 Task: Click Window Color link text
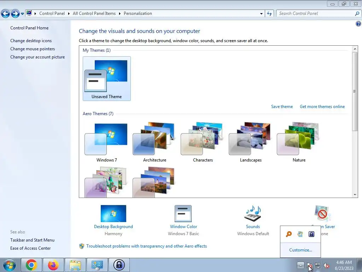click(x=183, y=227)
